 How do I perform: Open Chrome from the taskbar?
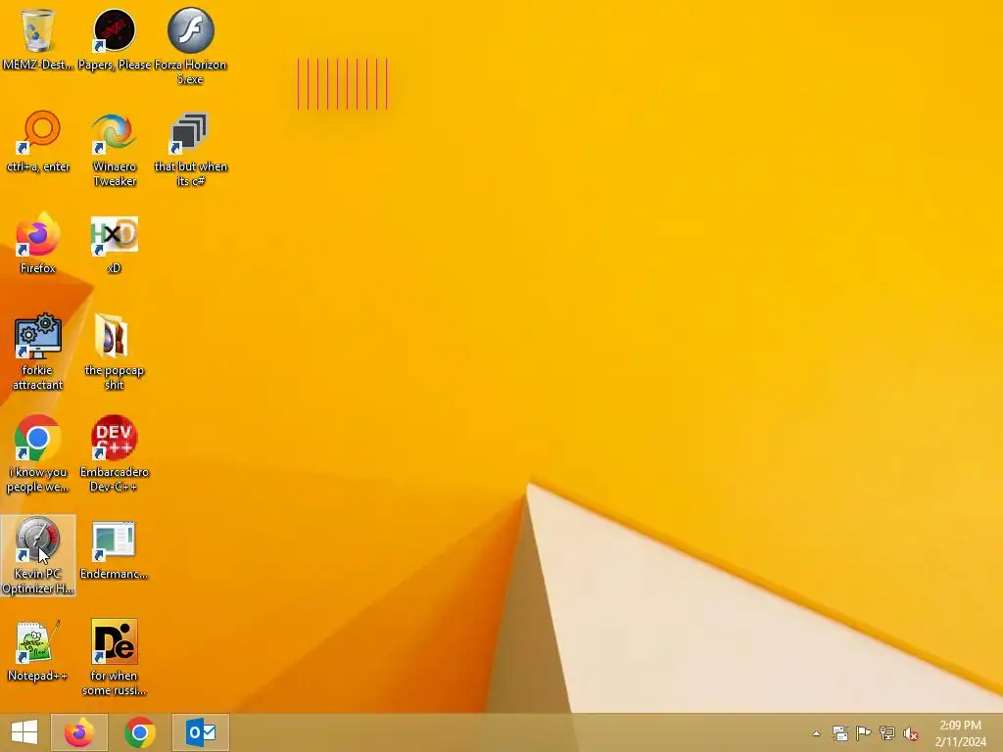tap(139, 732)
